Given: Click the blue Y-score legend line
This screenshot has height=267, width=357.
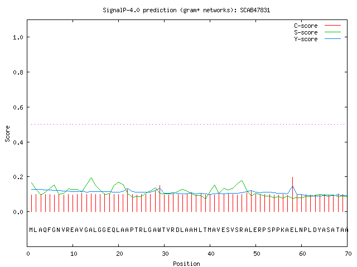Looking at the screenshot, I should (332, 39).
